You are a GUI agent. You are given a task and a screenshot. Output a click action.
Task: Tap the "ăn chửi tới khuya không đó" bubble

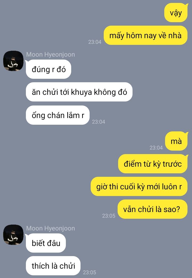[x=79, y=92]
